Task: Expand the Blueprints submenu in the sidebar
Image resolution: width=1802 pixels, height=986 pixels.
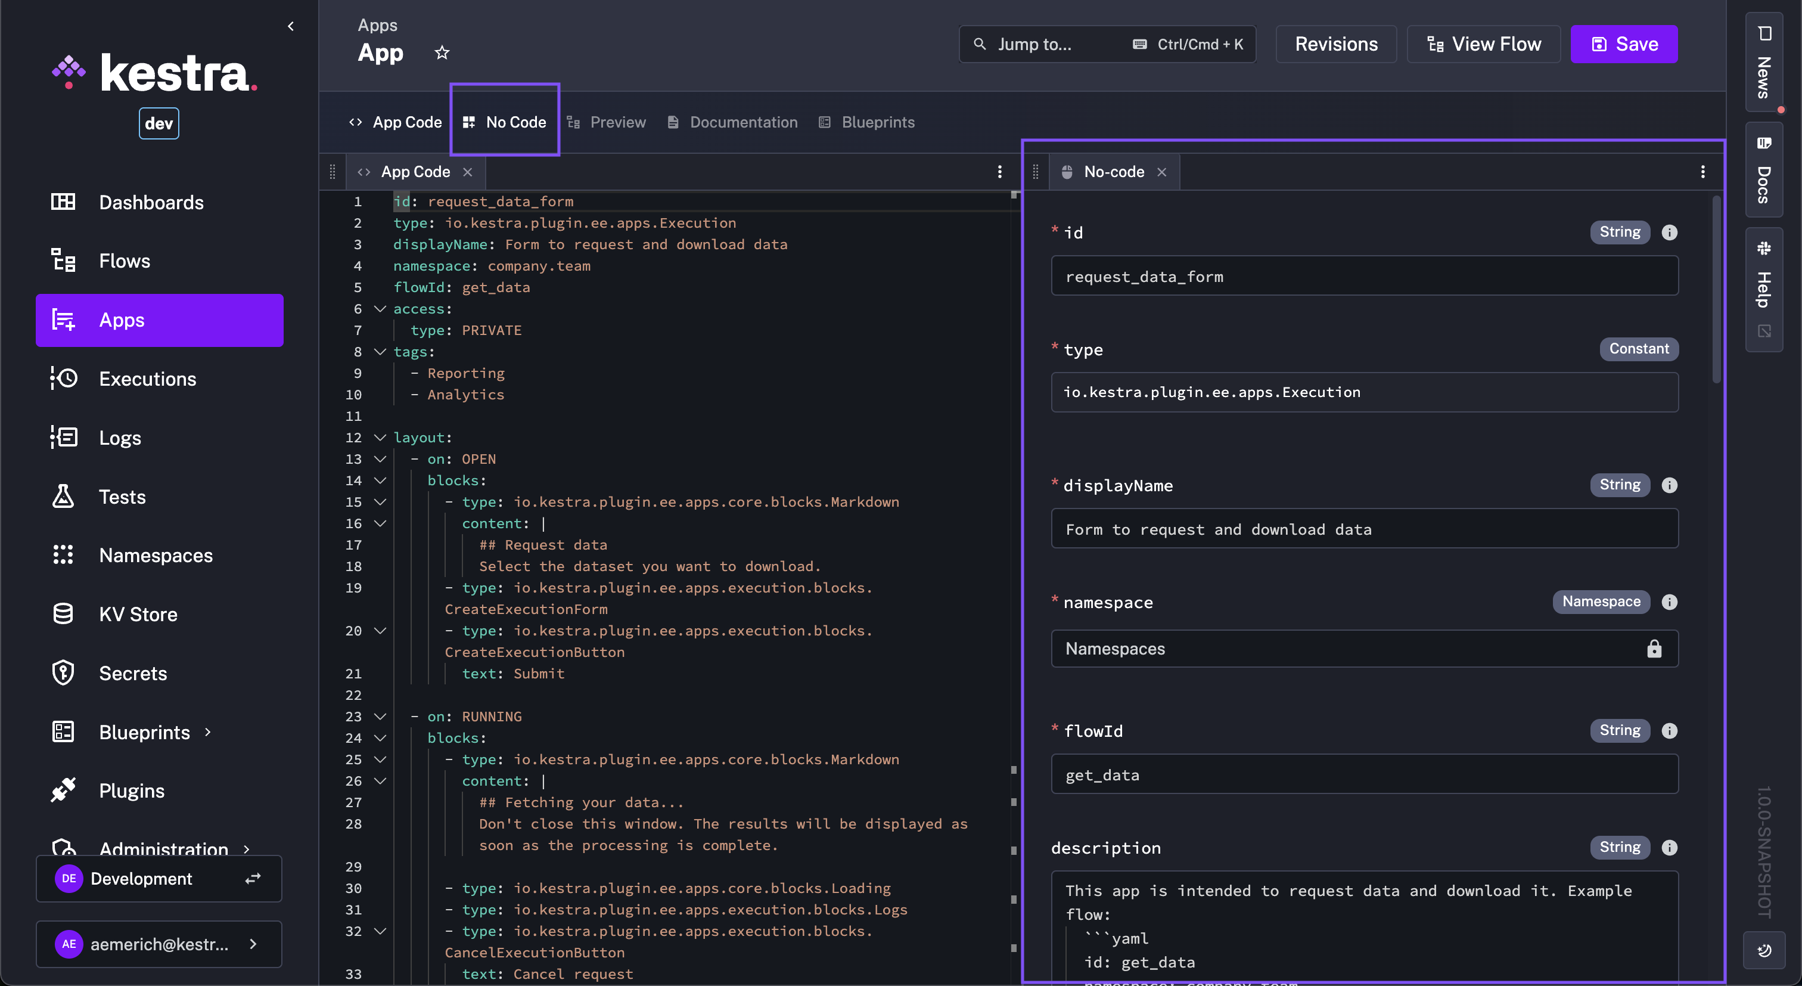Action: tap(208, 732)
